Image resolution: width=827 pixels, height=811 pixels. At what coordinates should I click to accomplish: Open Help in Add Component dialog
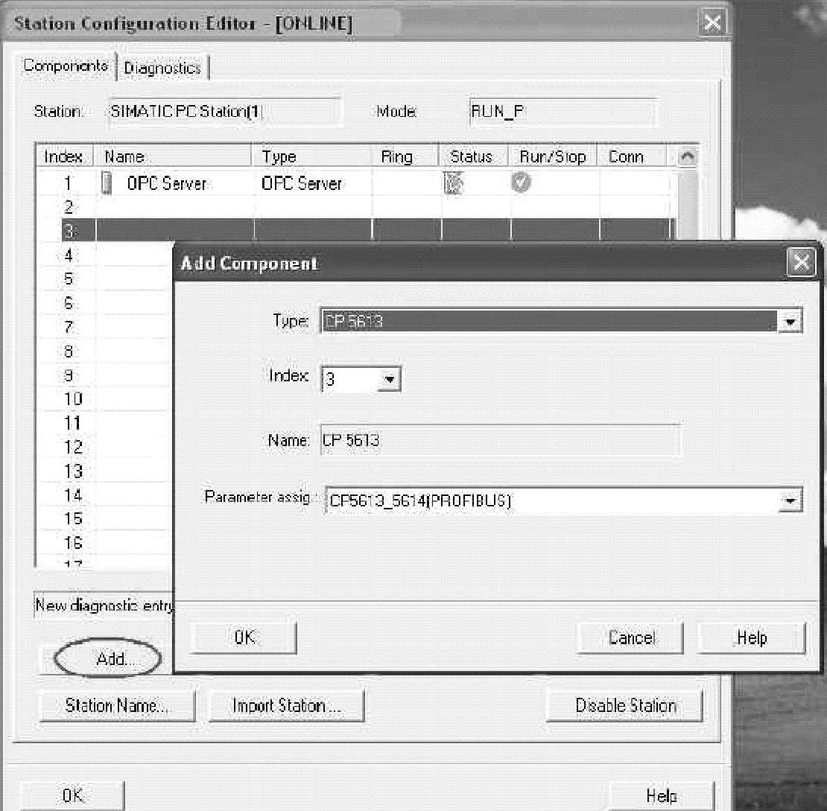point(752,637)
